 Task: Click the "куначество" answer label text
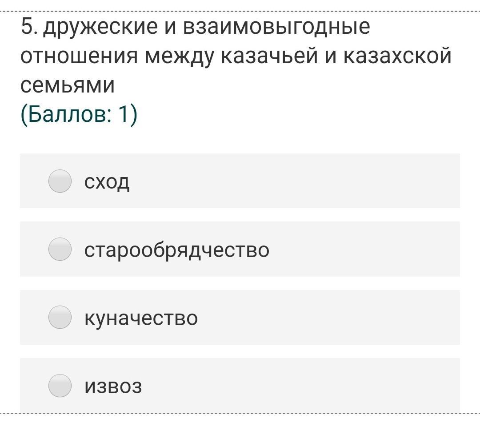tap(141, 318)
